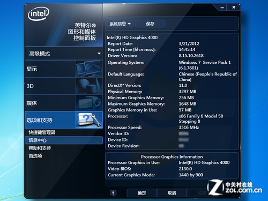This screenshot has width=268, height=201.
Task: Click the 取消 cancel button
Action: coord(172,193)
